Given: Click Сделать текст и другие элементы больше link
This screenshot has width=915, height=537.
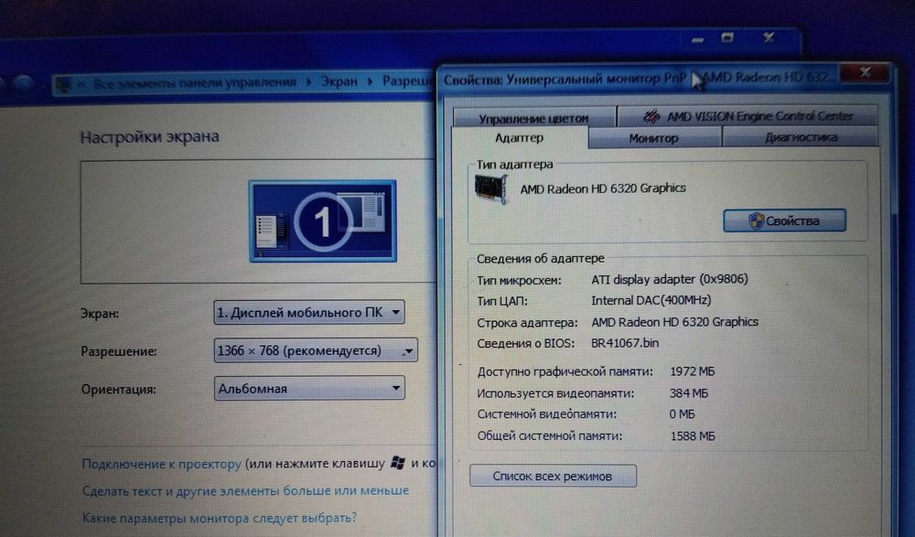Looking at the screenshot, I should [245, 491].
